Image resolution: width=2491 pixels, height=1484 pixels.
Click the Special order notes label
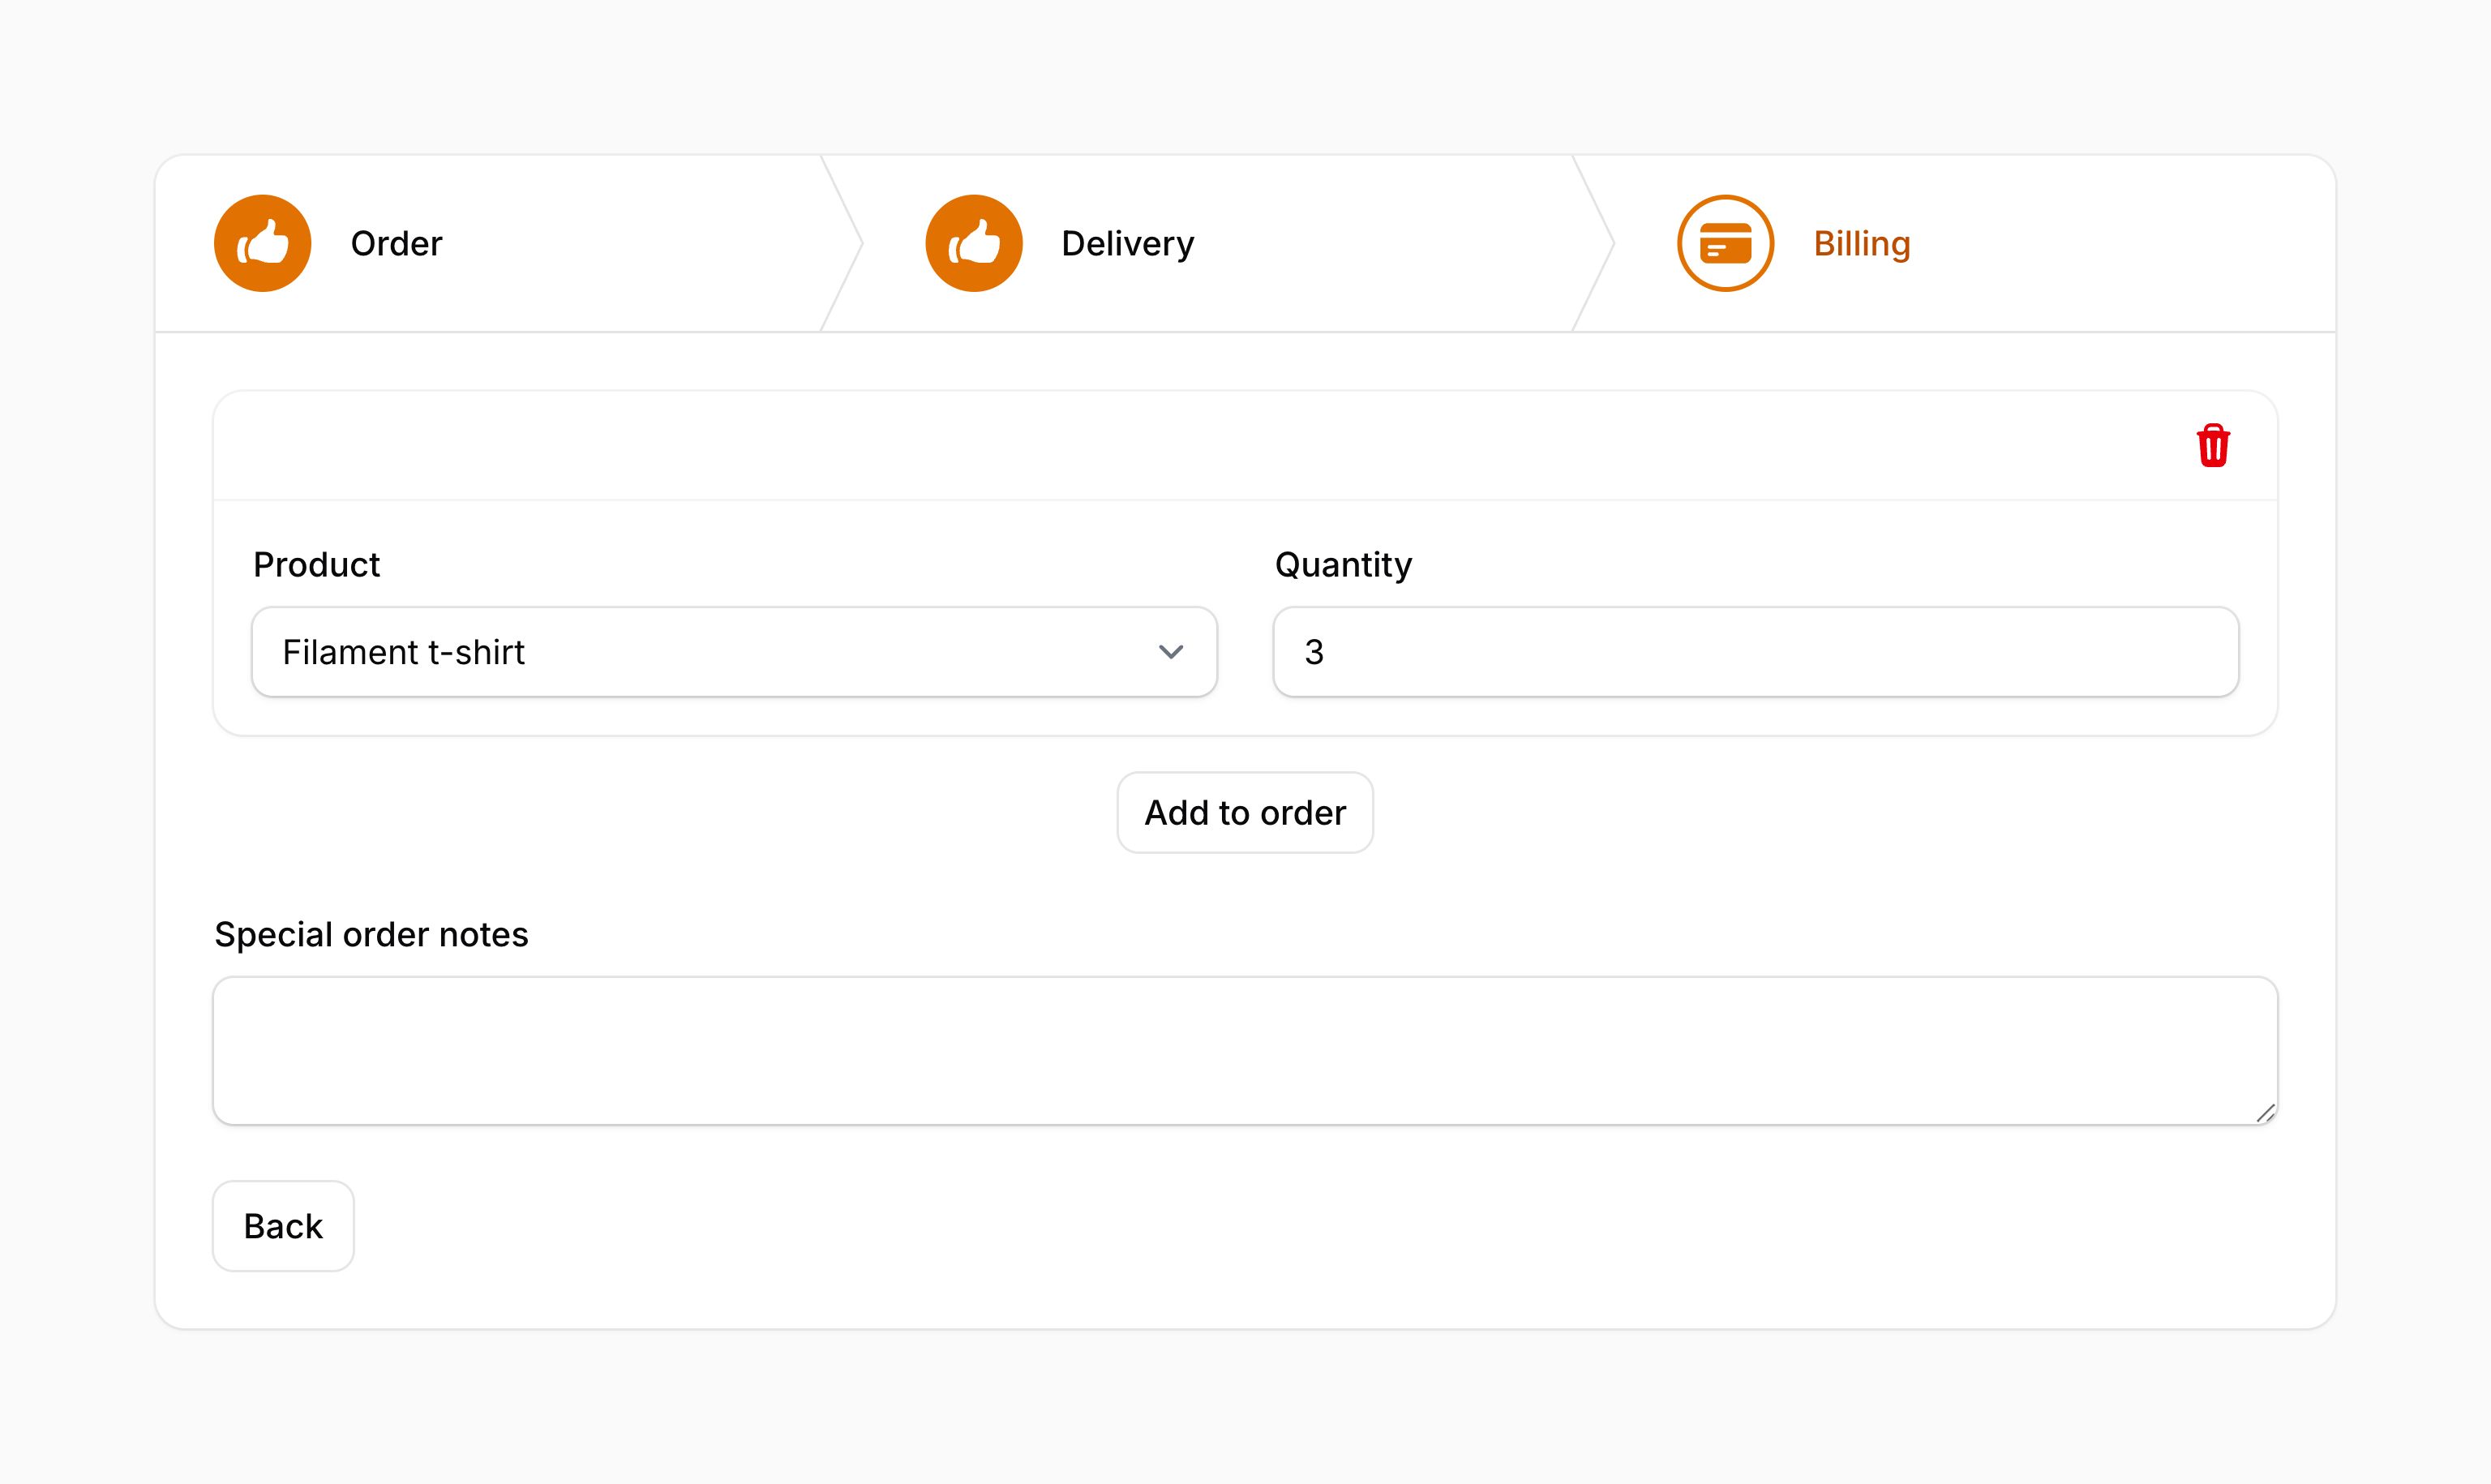click(371, 934)
